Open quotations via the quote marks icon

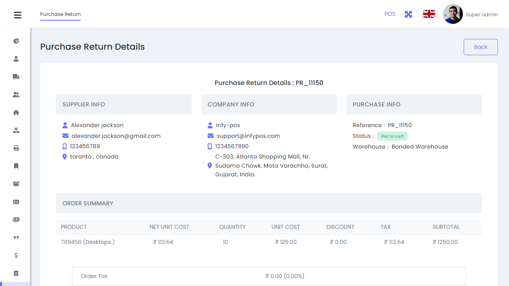[16, 238]
